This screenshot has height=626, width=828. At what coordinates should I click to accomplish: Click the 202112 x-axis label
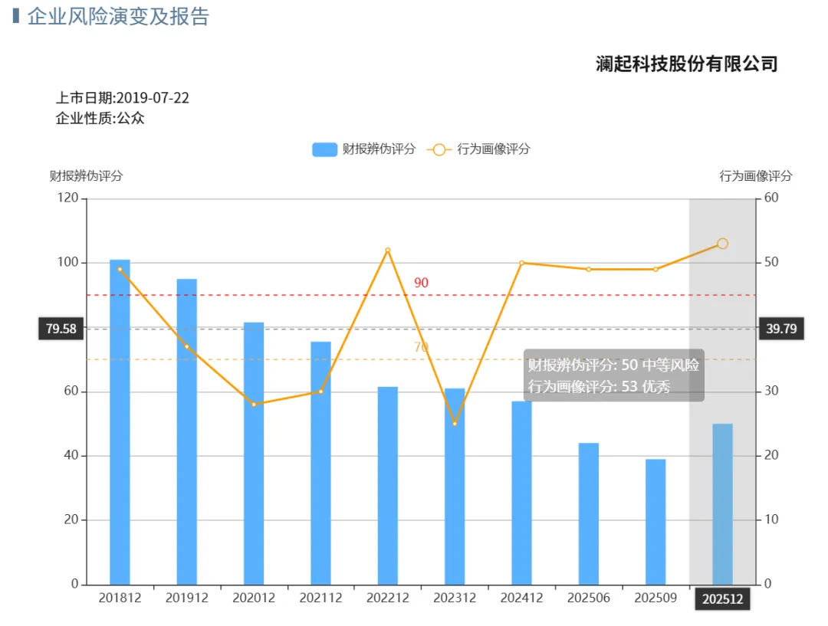point(320,598)
